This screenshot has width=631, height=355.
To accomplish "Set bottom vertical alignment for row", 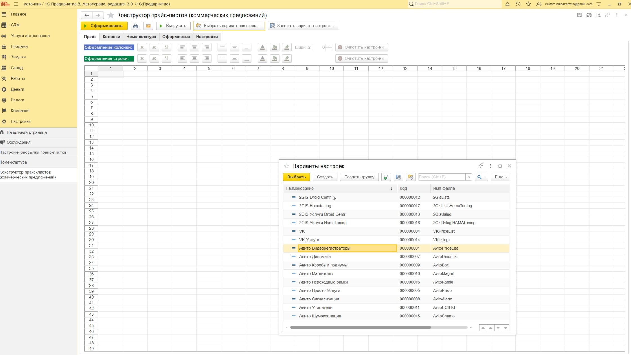I will (247, 58).
